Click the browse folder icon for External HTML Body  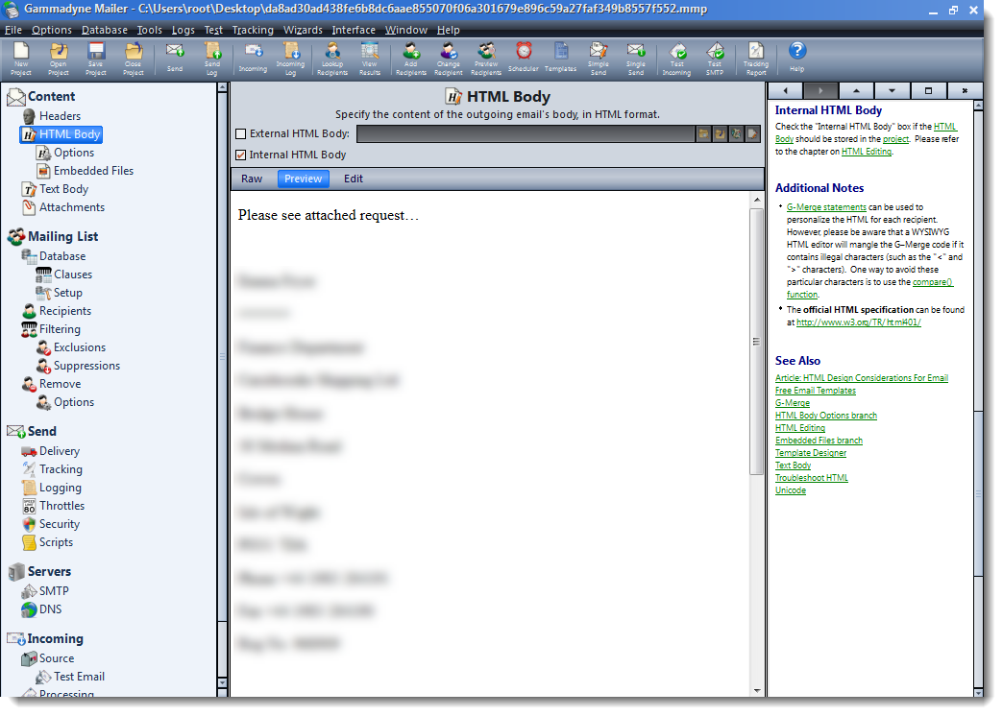pyautogui.click(x=703, y=133)
